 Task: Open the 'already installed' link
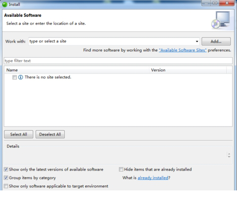coord(153,178)
